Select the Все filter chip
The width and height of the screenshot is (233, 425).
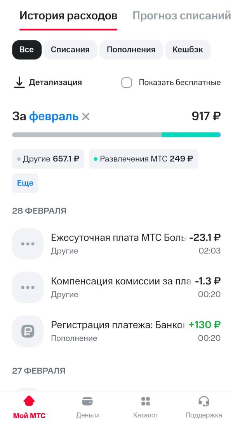tap(26, 50)
